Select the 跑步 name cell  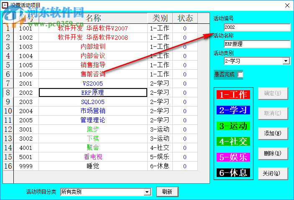tap(93, 129)
